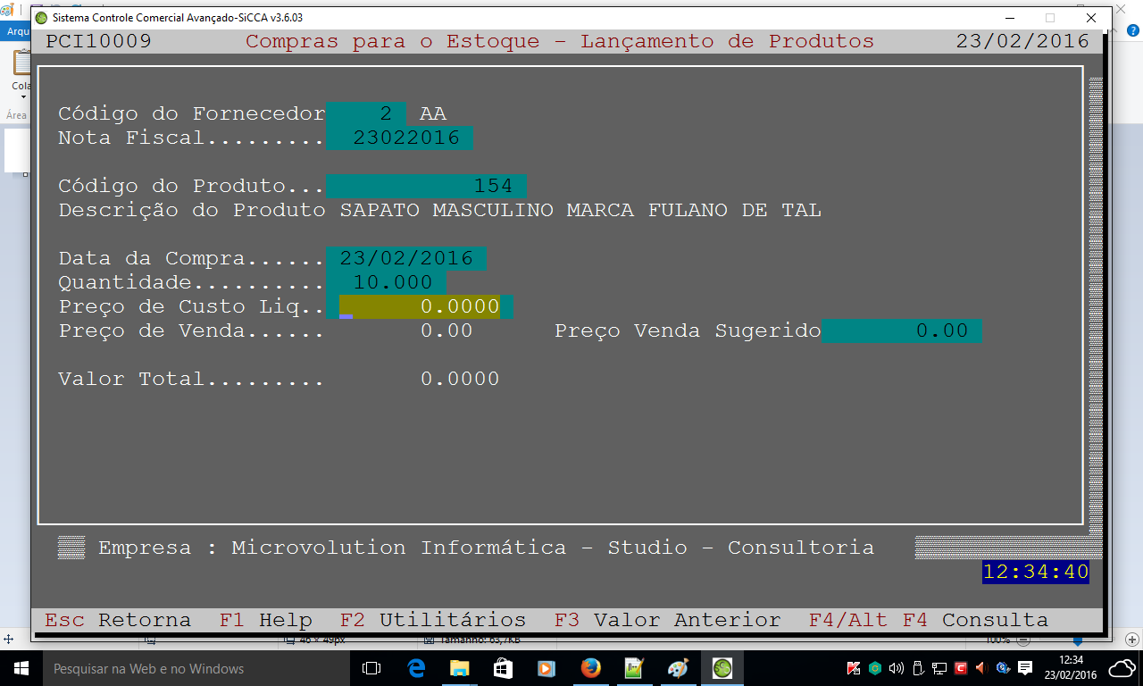
Task: Open the taskbar clock and date
Action: coord(1071,668)
